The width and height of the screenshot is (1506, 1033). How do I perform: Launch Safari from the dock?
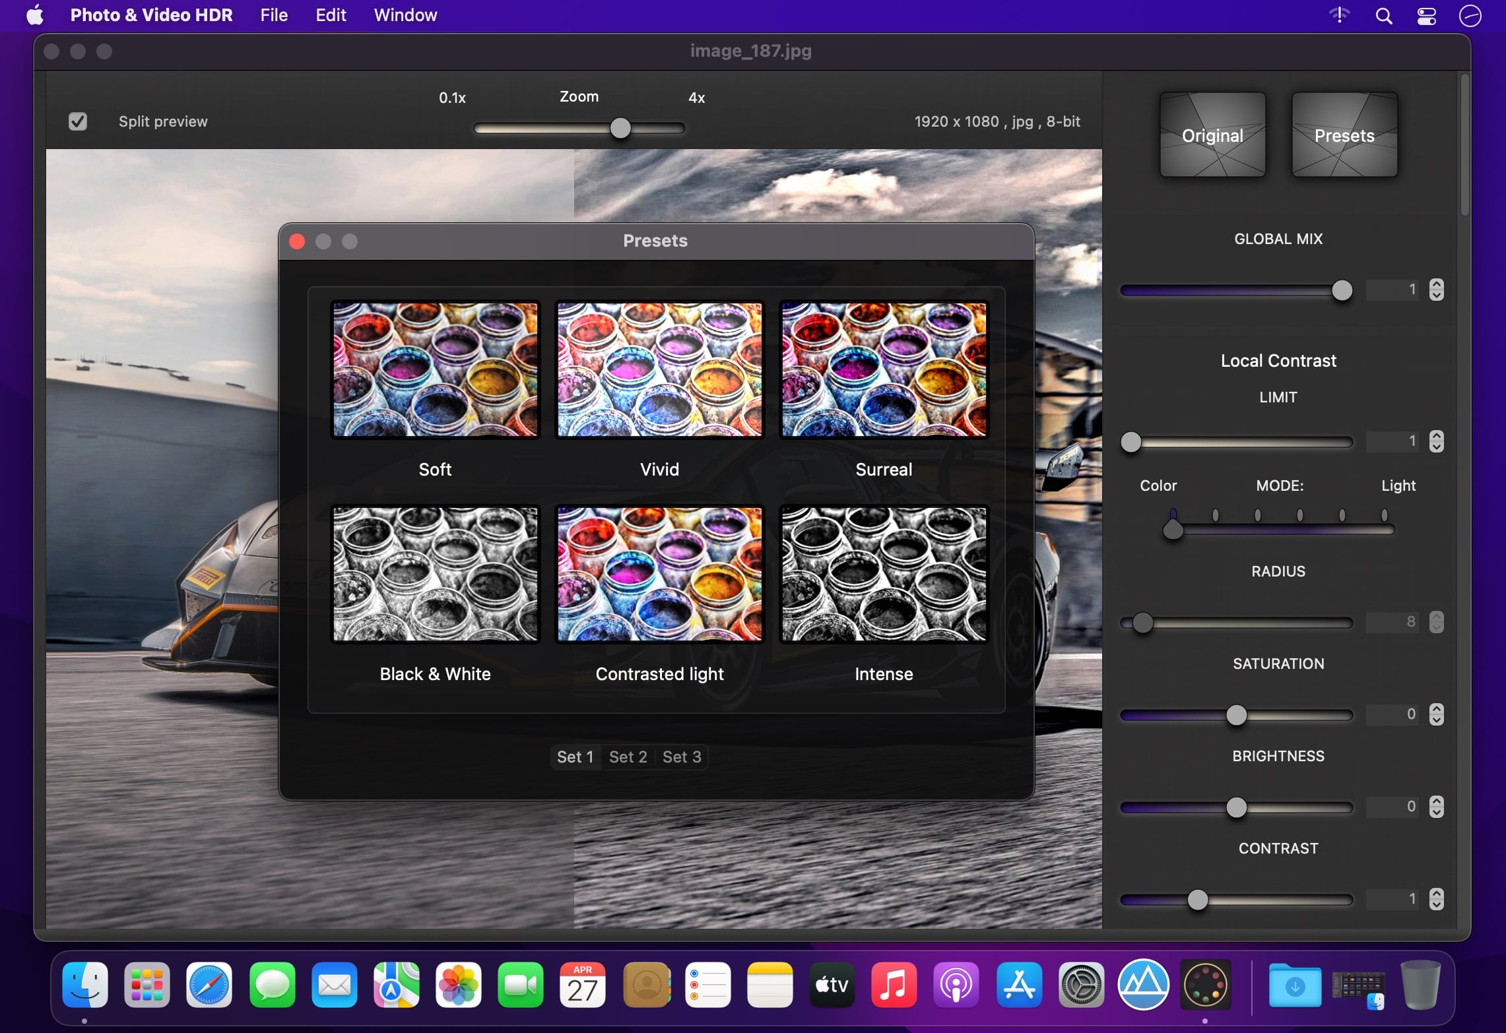pos(209,986)
